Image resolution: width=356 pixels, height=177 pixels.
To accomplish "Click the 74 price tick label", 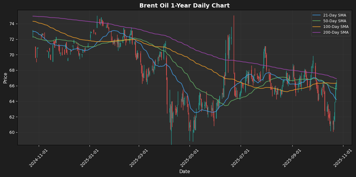I will point(13,24).
